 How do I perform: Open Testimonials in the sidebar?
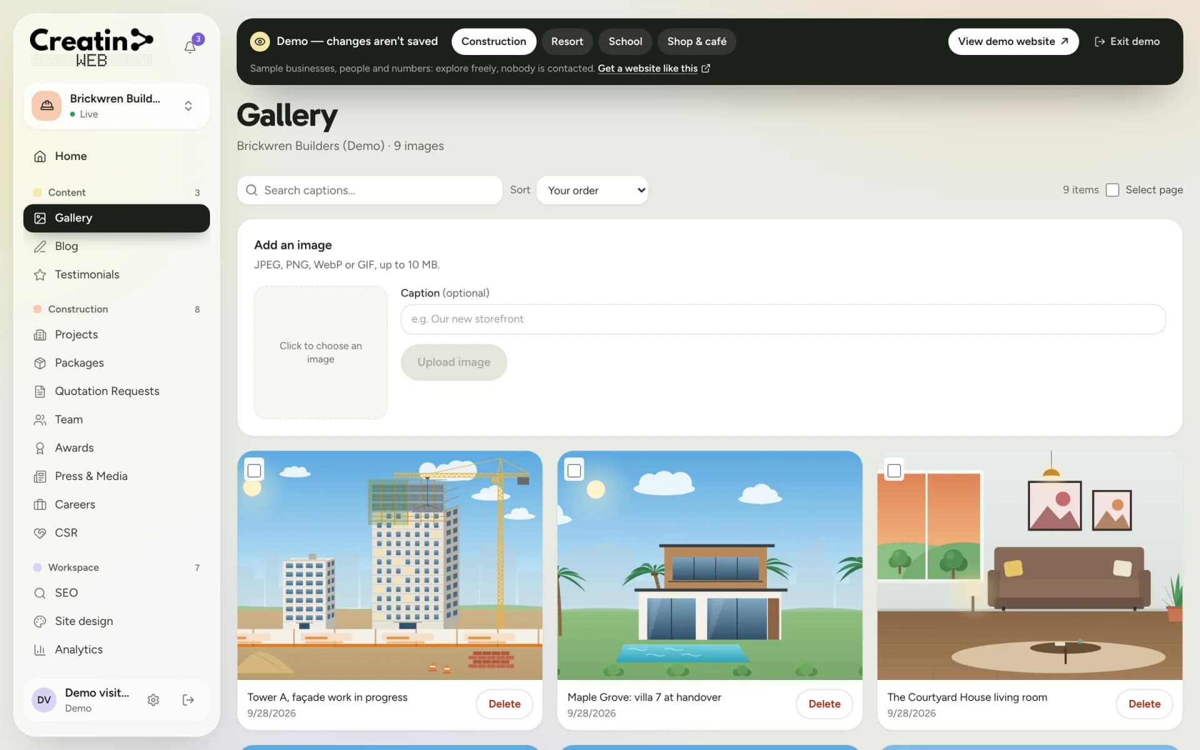click(116, 275)
